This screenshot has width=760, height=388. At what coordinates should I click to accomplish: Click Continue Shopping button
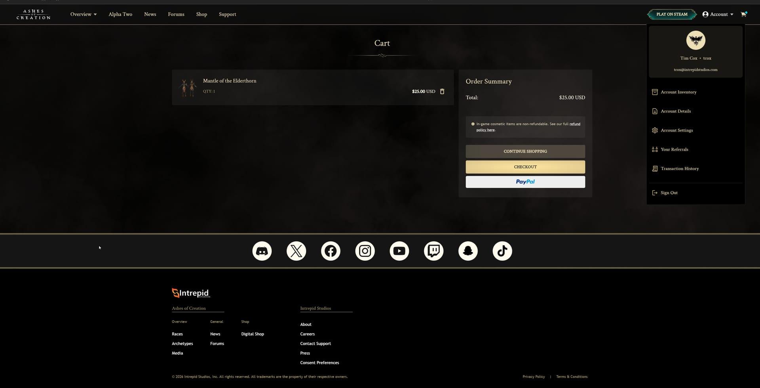[525, 151]
